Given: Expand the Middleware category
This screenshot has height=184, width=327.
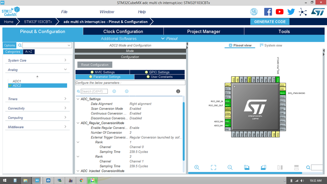Looking at the screenshot, I should click(x=65, y=127).
